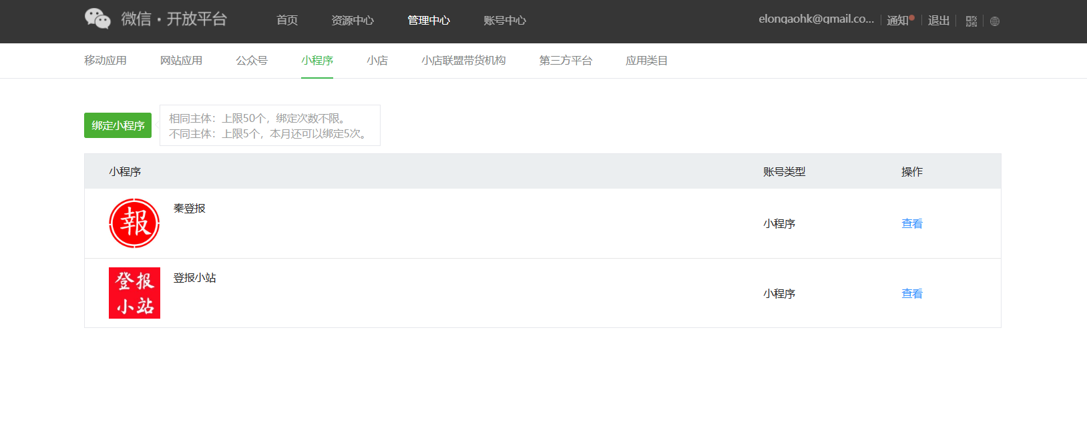Switch to the 网站应用 tab
The height and width of the screenshot is (426, 1087).
[181, 61]
